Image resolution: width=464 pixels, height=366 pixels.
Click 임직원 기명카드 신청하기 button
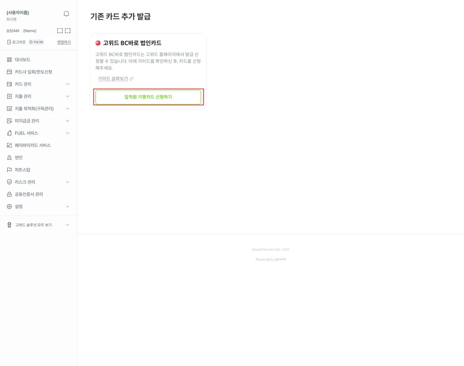(148, 97)
